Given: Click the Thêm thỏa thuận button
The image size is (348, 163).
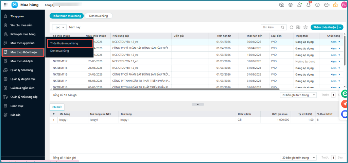Looking at the screenshot, I should pos(324,27).
